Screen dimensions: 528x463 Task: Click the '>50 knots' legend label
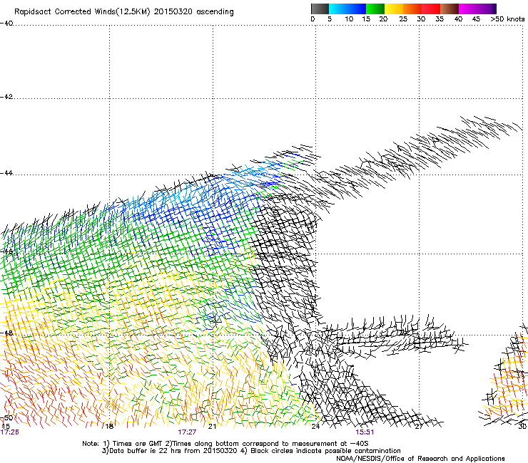click(507, 19)
